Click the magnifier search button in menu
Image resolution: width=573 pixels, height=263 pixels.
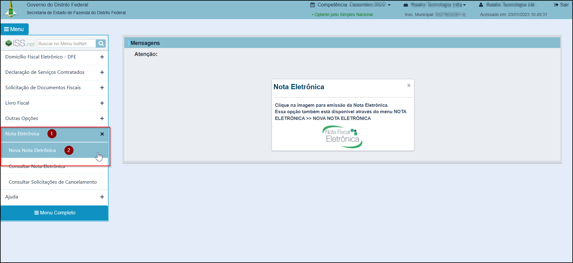point(101,44)
